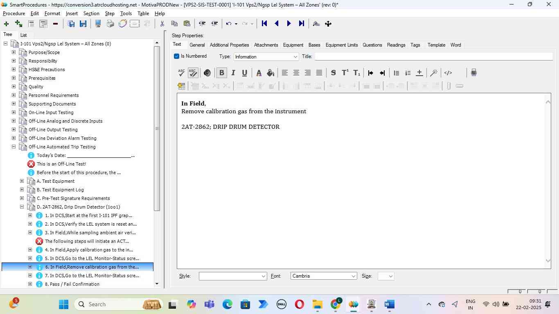The image size is (559, 314).
Task: Click the printer icon in main toolbar
Action: click(x=110, y=24)
